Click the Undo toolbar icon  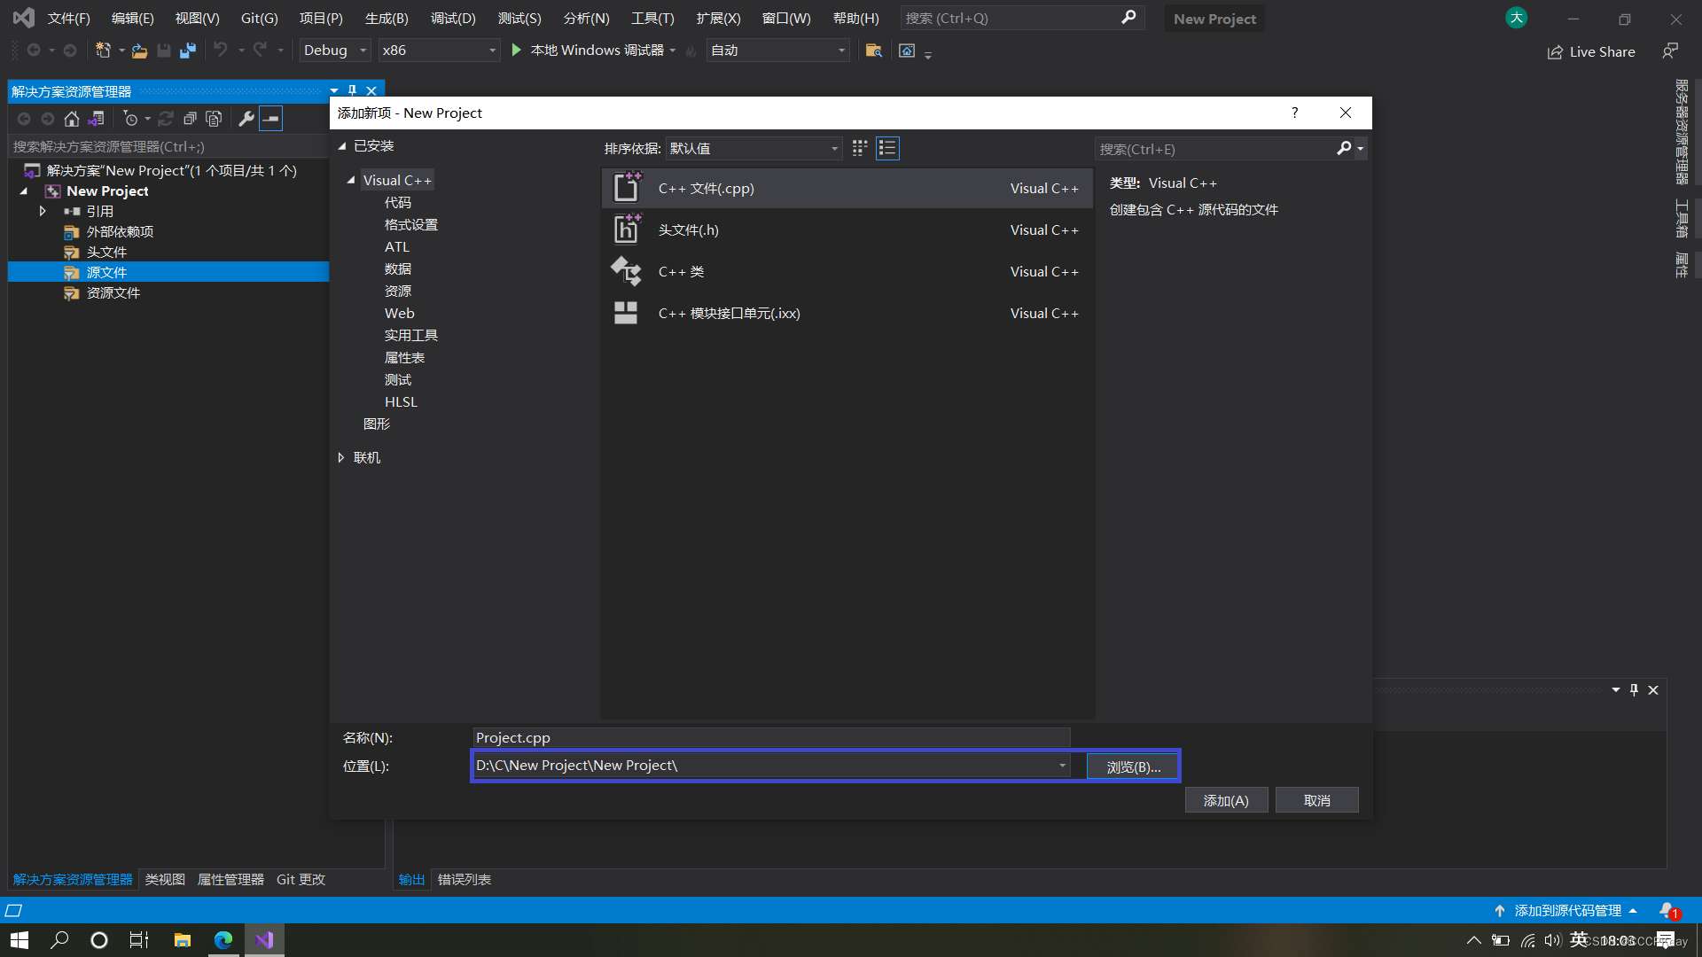pos(221,51)
